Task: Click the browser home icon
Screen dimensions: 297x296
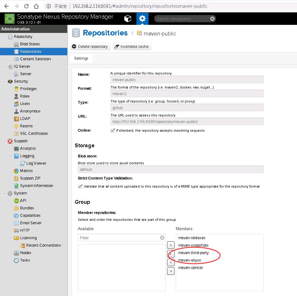Action: coord(36,6)
